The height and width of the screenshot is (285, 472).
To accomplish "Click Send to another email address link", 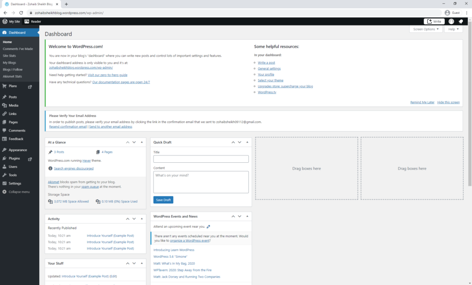I will point(111,127).
